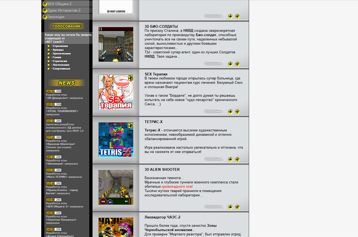This screenshot has height=237, width=358.
Task: Click the 3D БИО-СОЛДАТЫ game title
Action: click(x=161, y=26)
